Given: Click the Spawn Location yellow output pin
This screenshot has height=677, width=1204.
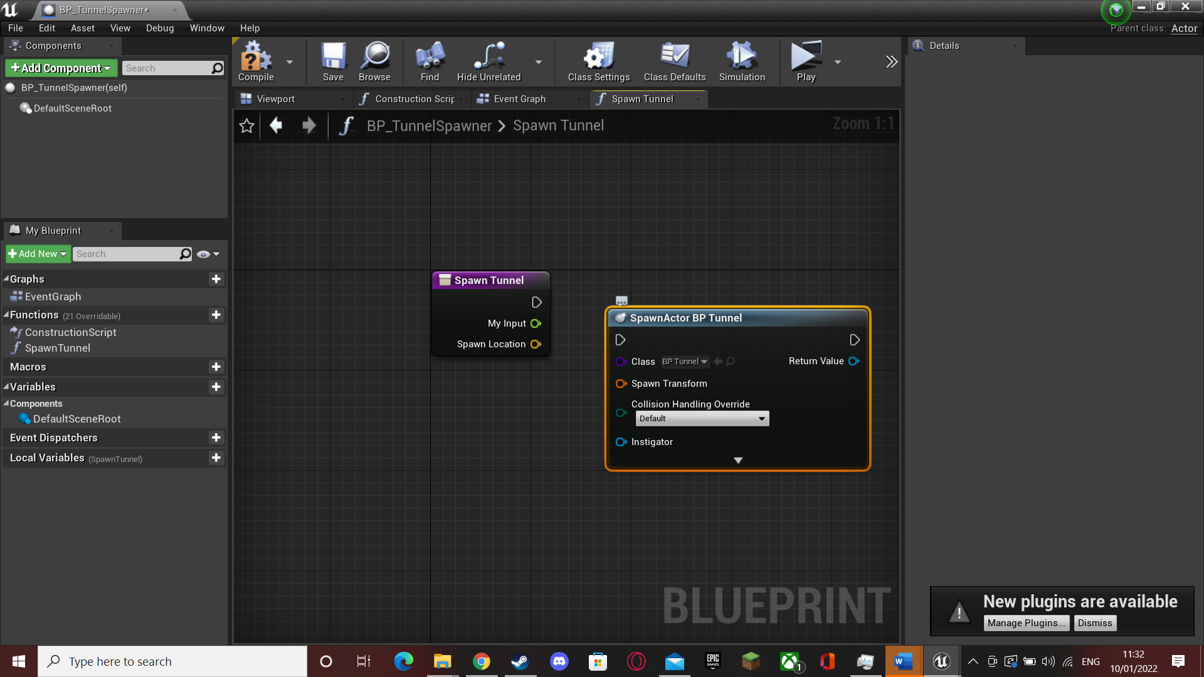Looking at the screenshot, I should [x=536, y=344].
